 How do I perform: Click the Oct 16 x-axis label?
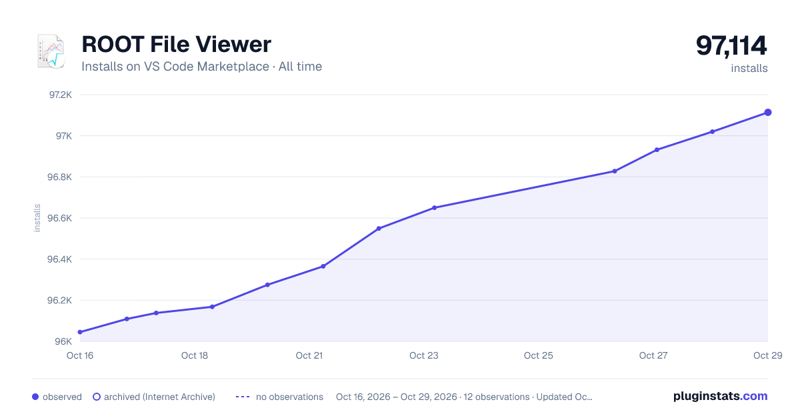(80, 355)
